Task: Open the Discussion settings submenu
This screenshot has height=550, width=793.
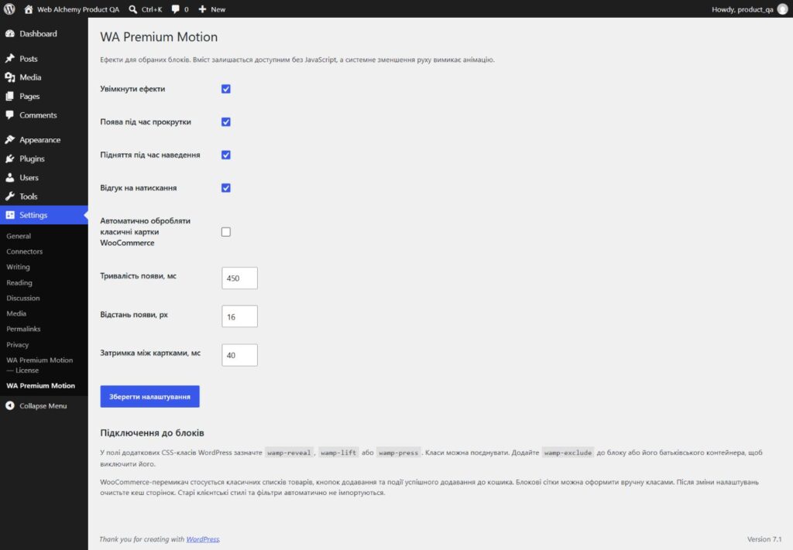Action: pos(23,298)
